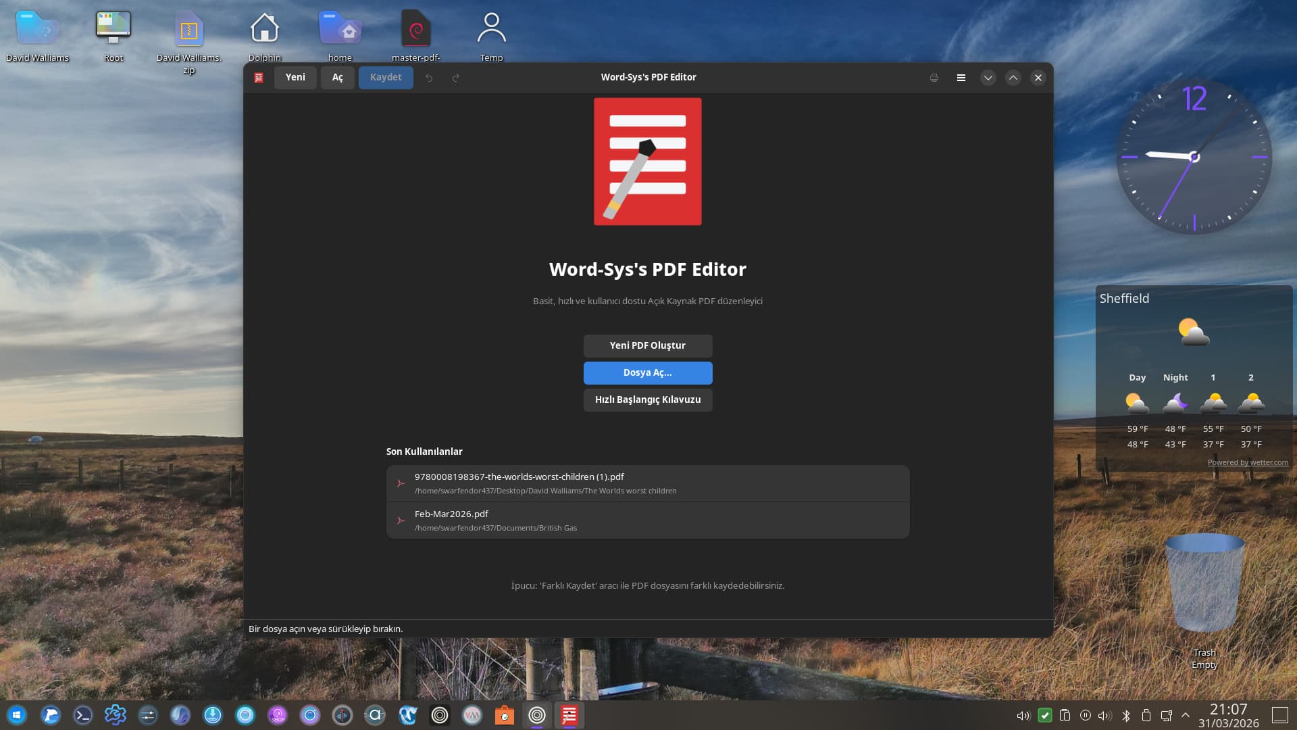The image size is (1297, 730).
Task: Click the blue Dosya Aç... button
Action: click(647, 372)
